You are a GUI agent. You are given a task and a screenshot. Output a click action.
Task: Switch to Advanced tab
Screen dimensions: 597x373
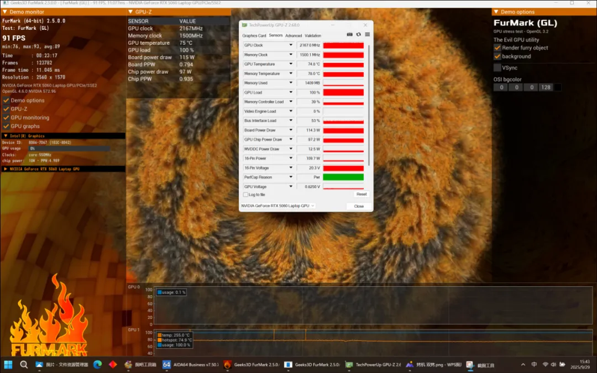[x=294, y=35]
